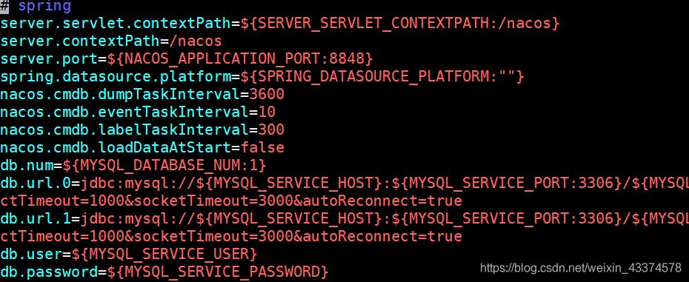Image resolution: width=689 pixels, height=282 pixels.
Task: Click the eventTaskInterval value 10
Action: 267,112
